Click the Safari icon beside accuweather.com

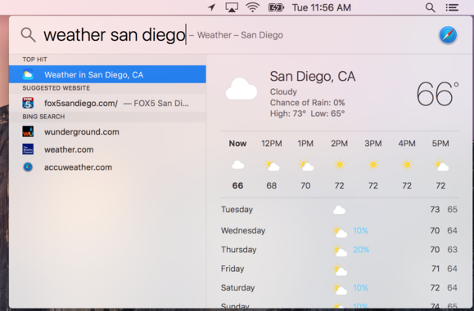(28, 167)
